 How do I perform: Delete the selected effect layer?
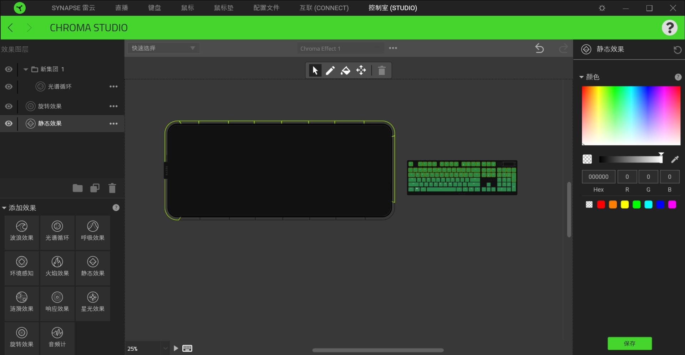[112, 188]
